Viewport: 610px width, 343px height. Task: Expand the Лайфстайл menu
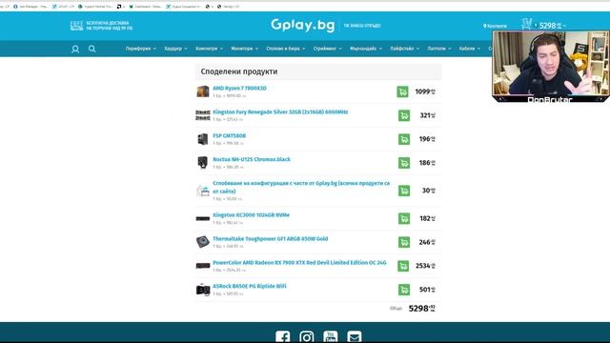tap(404, 49)
